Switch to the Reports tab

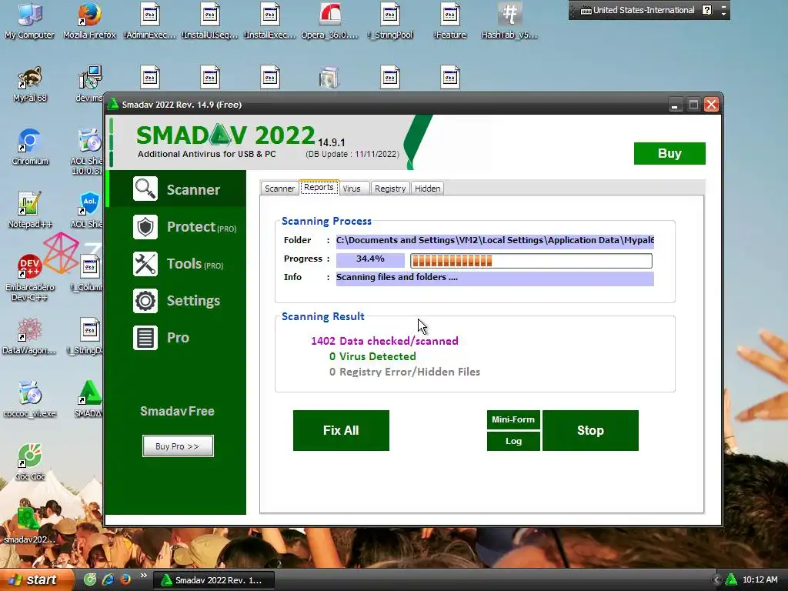[x=319, y=187]
